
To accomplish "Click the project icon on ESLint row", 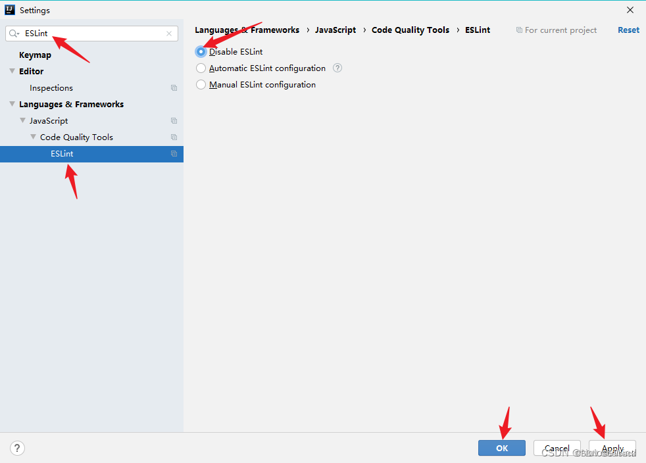I will [x=174, y=154].
